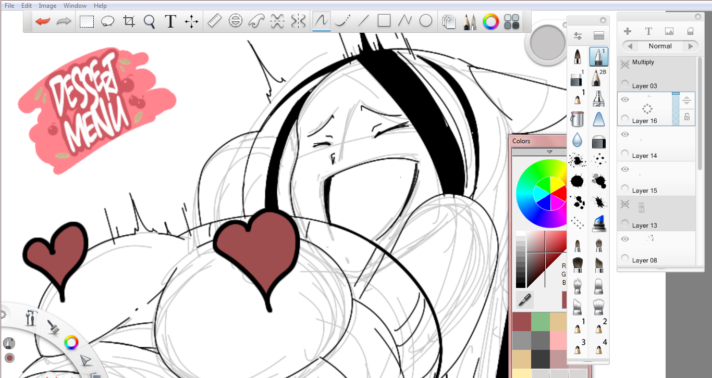Select Layer 08 by its name

(x=645, y=260)
